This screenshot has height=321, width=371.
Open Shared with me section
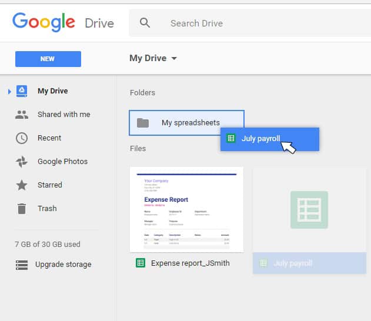(63, 115)
